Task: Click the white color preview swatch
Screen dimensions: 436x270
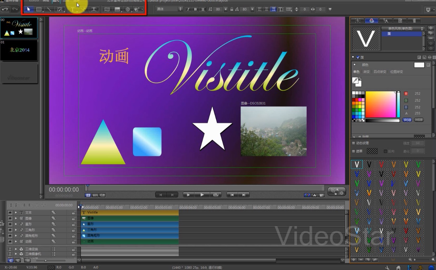Action: [419, 65]
